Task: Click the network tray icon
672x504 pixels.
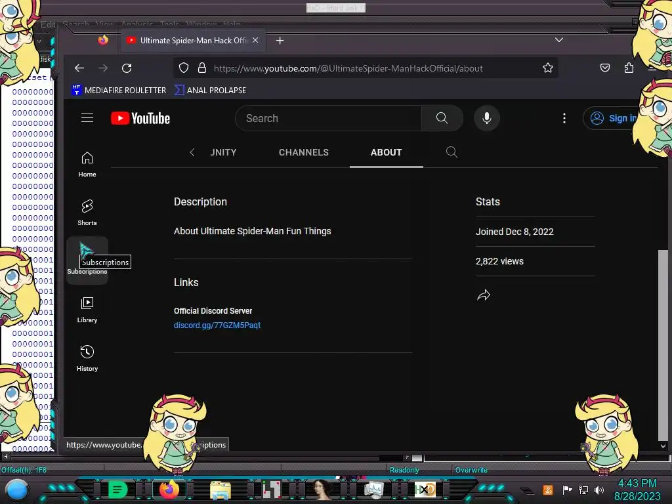Action: (x=583, y=490)
